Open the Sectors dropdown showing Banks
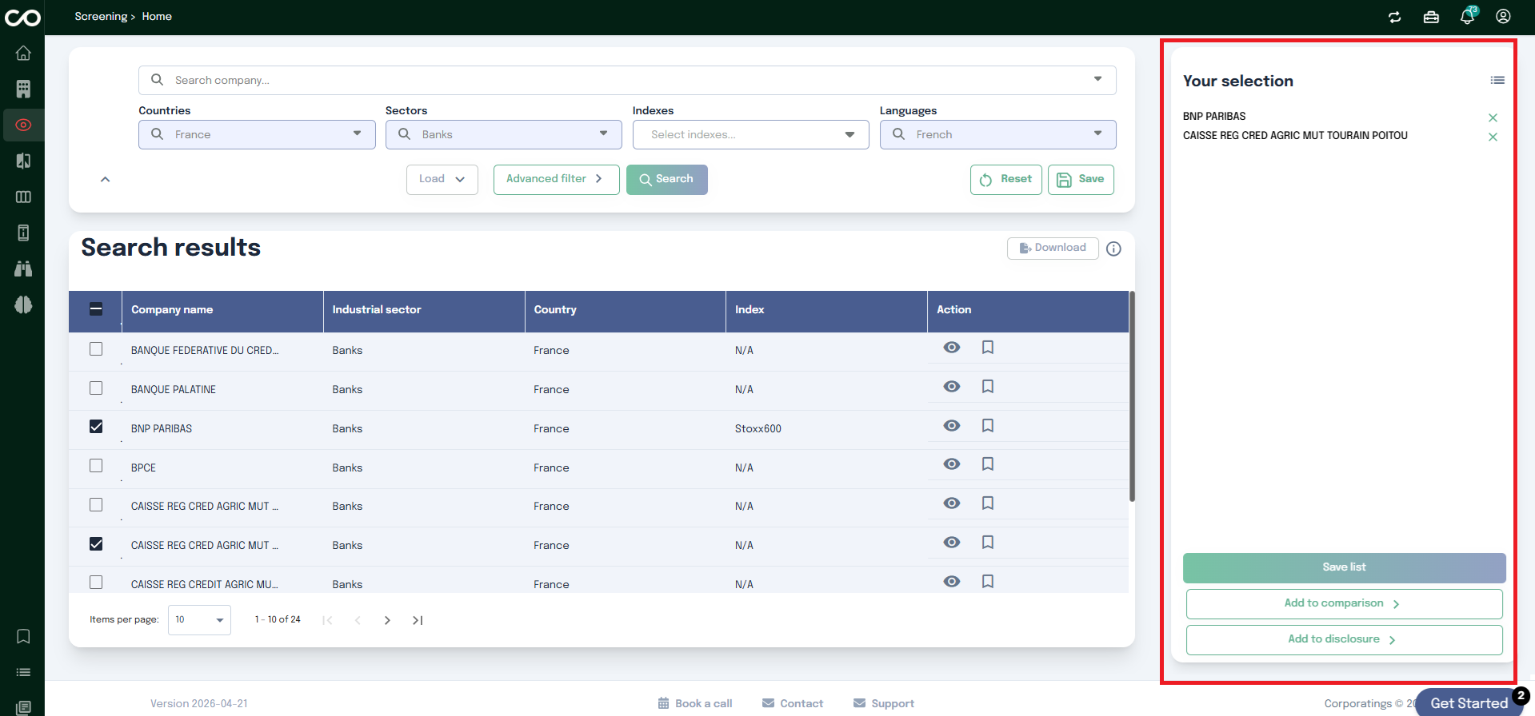This screenshot has height=716, width=1535. (x=504, y=134)
